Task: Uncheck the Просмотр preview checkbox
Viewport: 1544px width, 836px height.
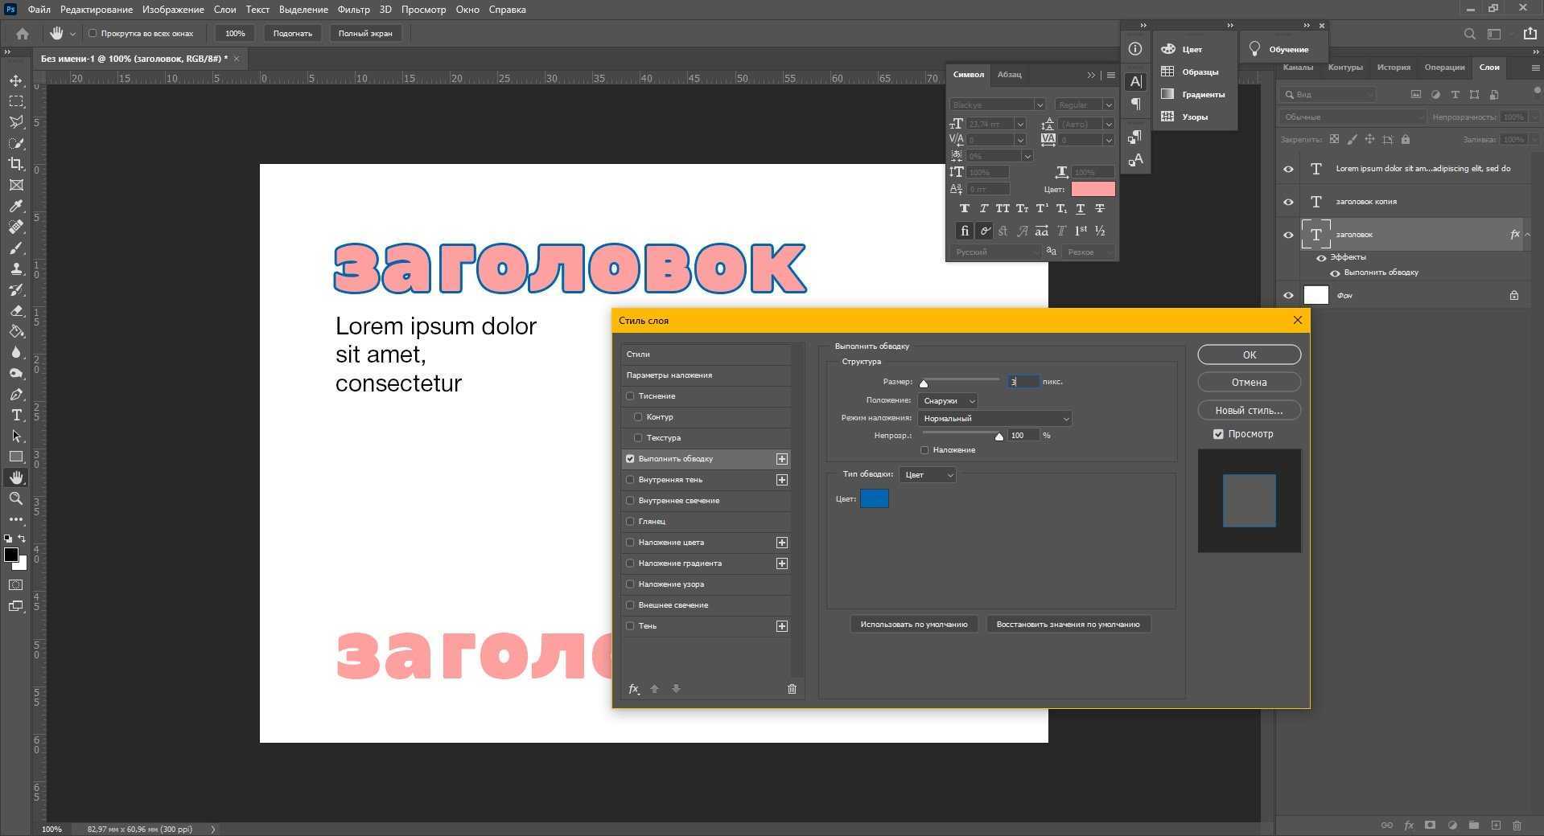Action: coord(1218,434)
